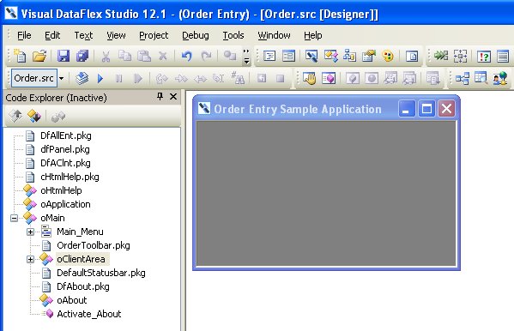The height and width of the screenshot is (331, 514).
Task: Select DfAClnt.pkg in the tree
Action: click(65, 163)
